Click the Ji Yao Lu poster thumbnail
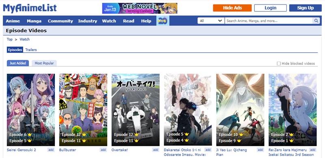 click(x=240, y=110)
